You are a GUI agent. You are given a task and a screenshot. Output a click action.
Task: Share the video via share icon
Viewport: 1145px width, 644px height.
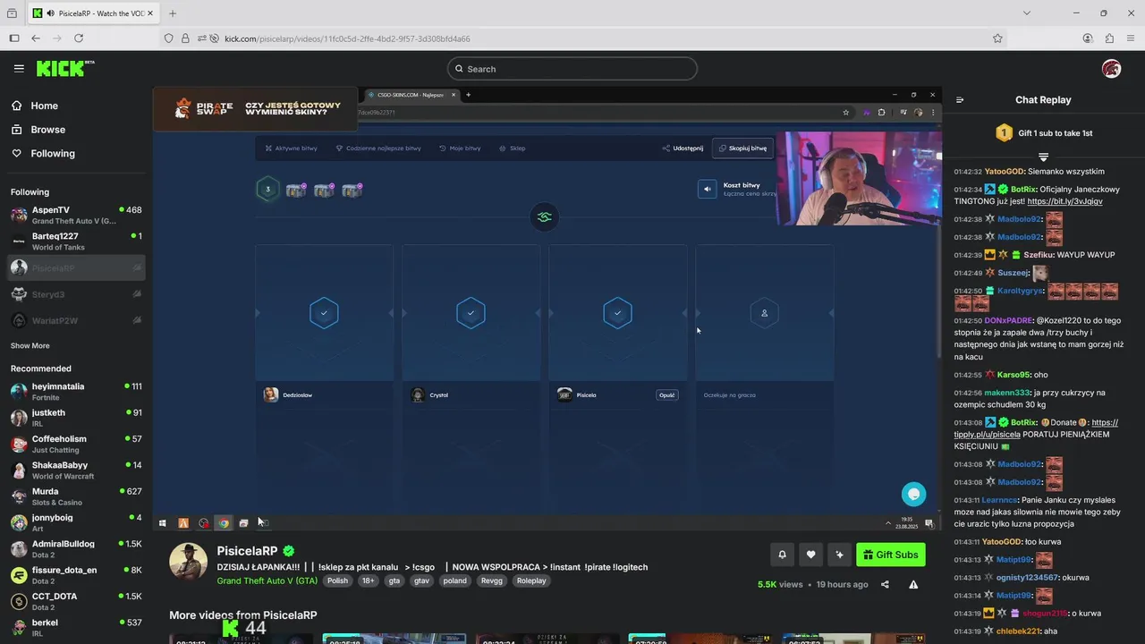pos(885,584)
